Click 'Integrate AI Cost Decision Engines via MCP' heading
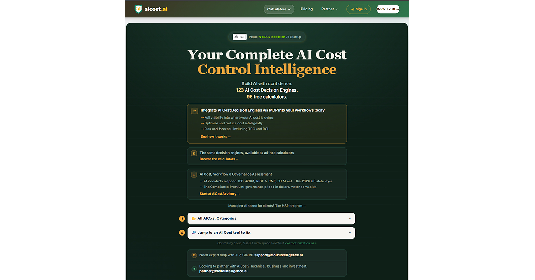The image size is (535, 280). (x=262, y=110)
